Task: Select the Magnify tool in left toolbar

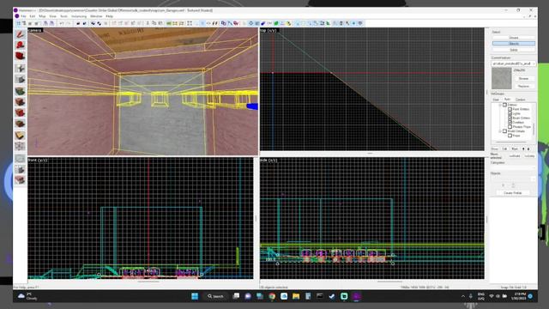Action: 20,45
